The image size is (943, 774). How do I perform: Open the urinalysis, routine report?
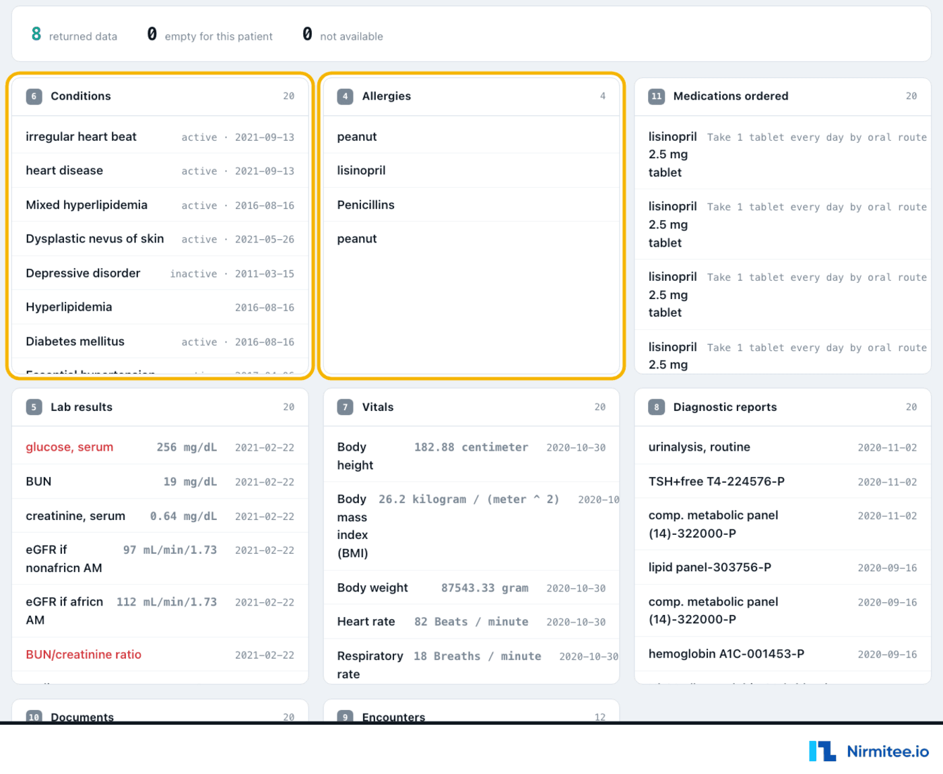coord(783,447)
